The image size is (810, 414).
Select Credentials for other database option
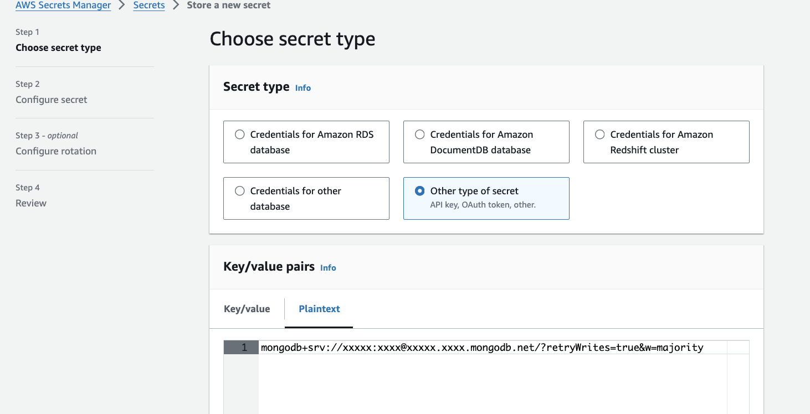(x=240, y=191)
